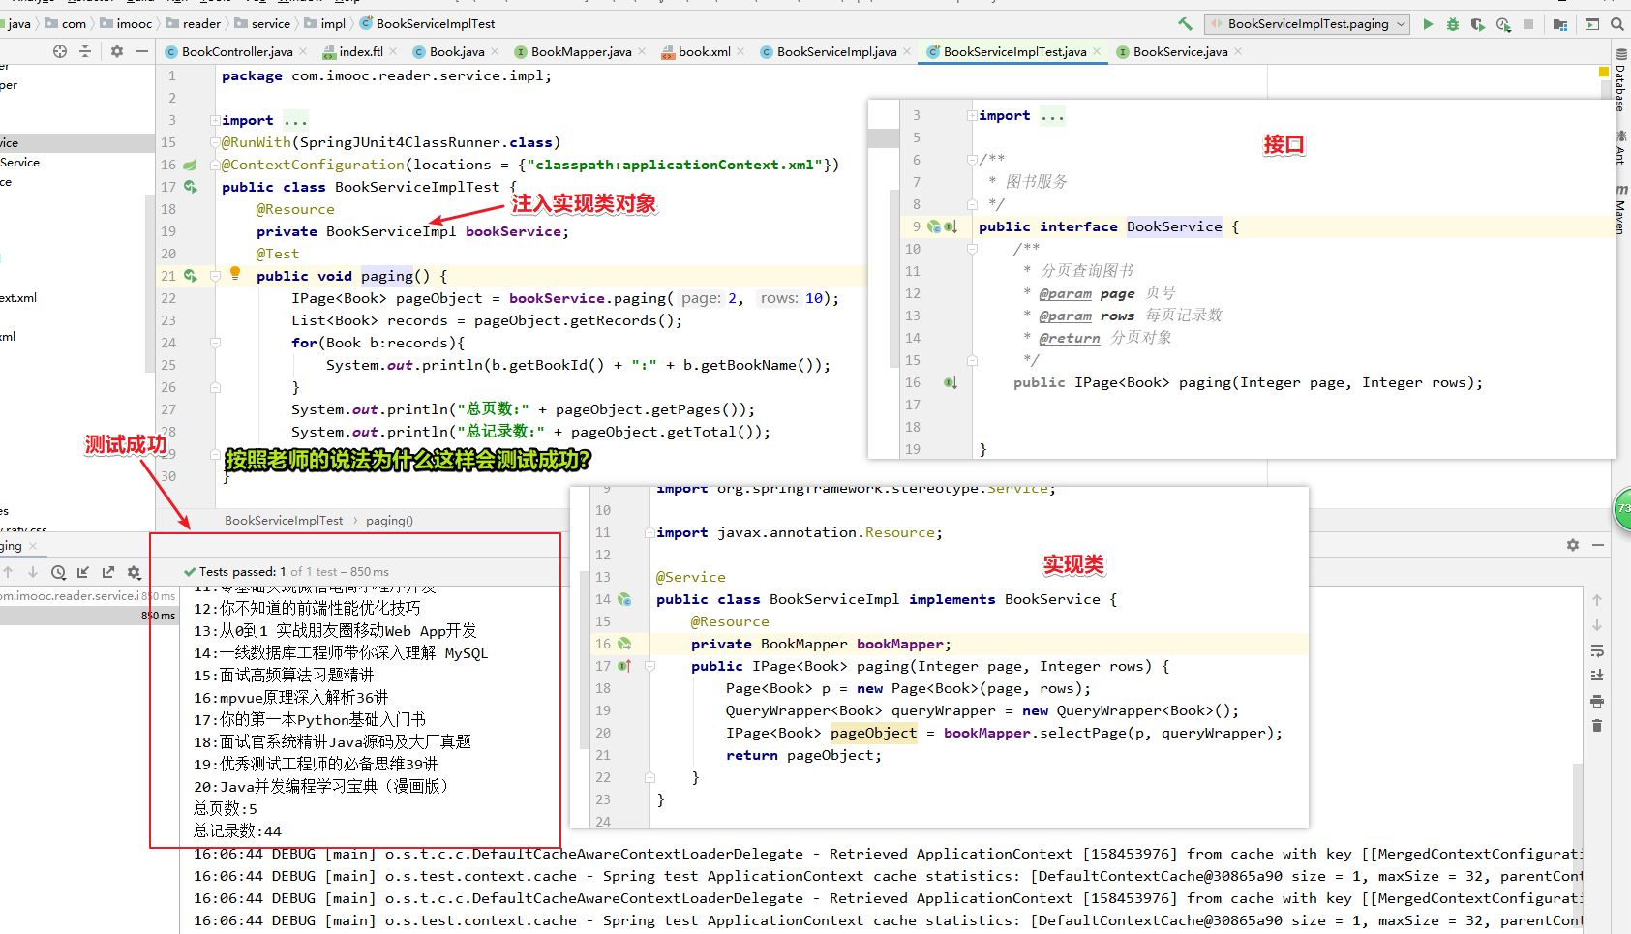Collapse all in the project panel
Image resolution: width=1631 pixels, height=934 pixels.
click(x=85, y=51)
